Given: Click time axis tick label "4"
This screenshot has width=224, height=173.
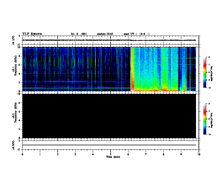Looking at the screenshot, I should coord(93,154).
